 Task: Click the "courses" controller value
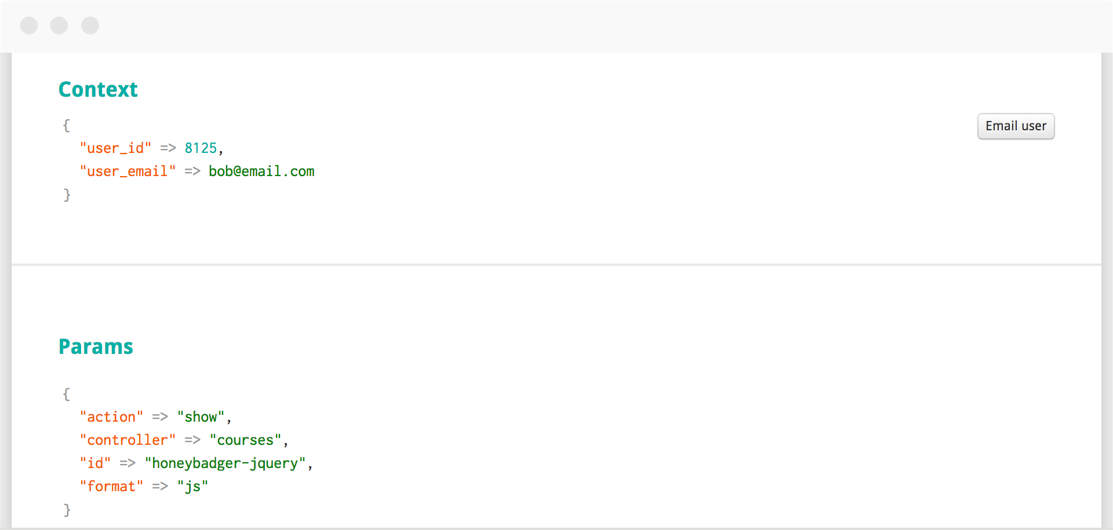245,440
